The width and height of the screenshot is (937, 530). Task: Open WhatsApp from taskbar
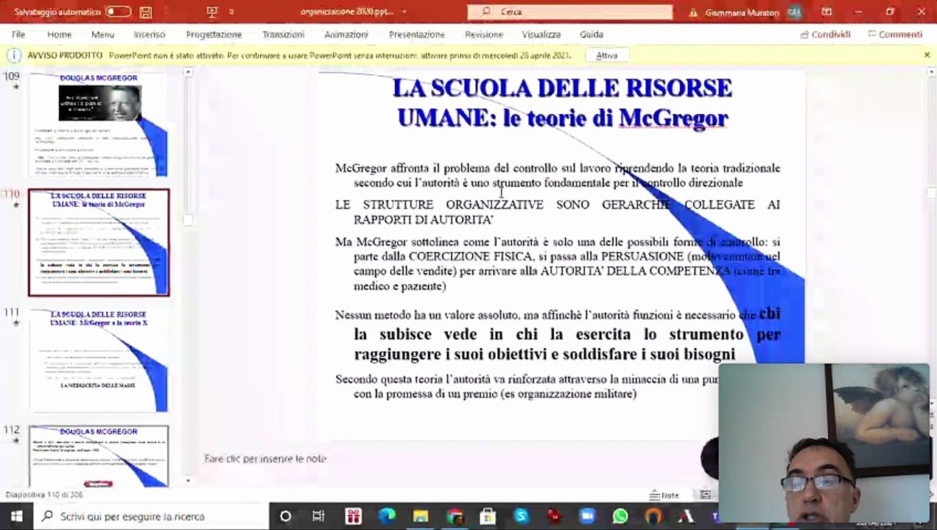pyautogui.click(x=620, y=516)
